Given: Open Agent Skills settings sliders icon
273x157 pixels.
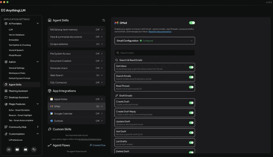Looking at the screenshot, I should click(x=104, y=20).
